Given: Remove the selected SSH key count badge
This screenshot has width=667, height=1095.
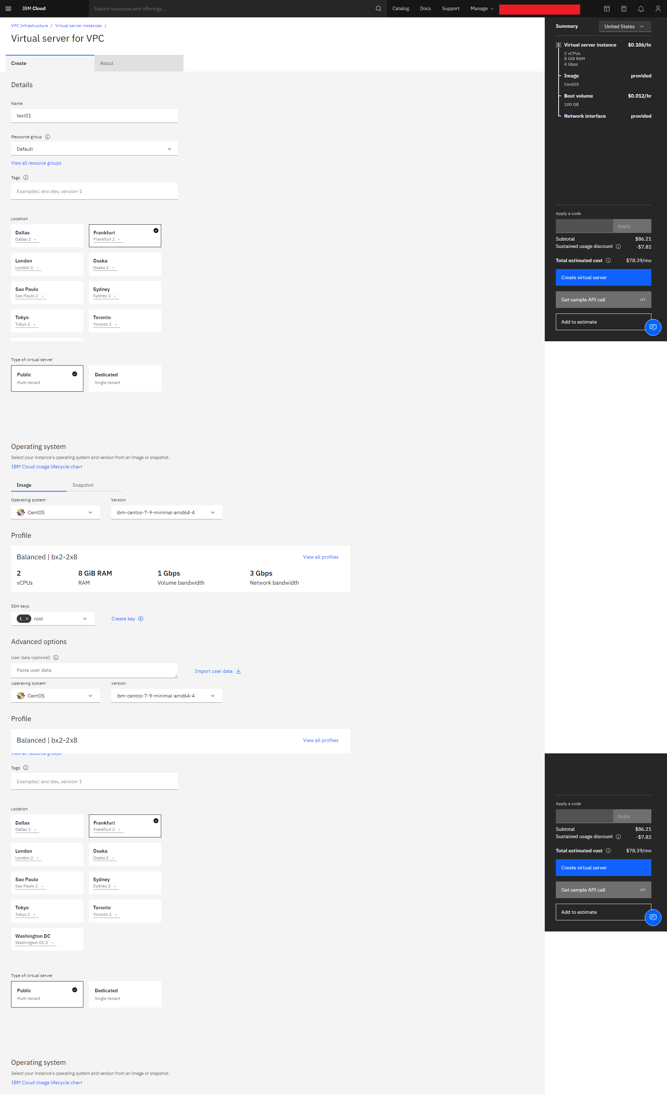Looking at the screenshot, I should 27,619.
